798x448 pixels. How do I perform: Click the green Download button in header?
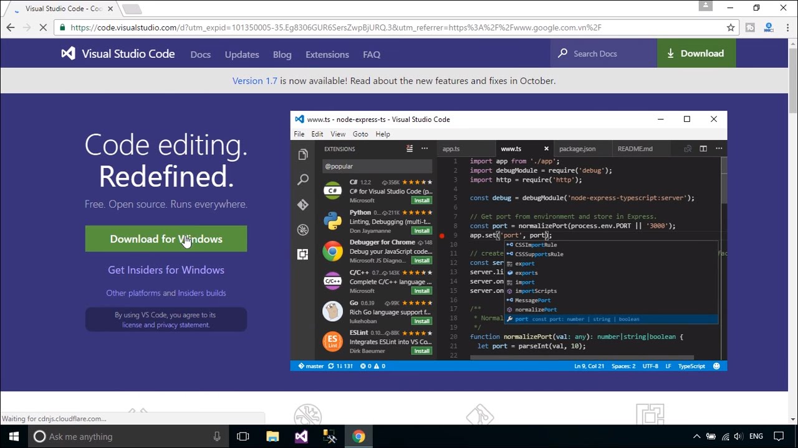point(696,54)
